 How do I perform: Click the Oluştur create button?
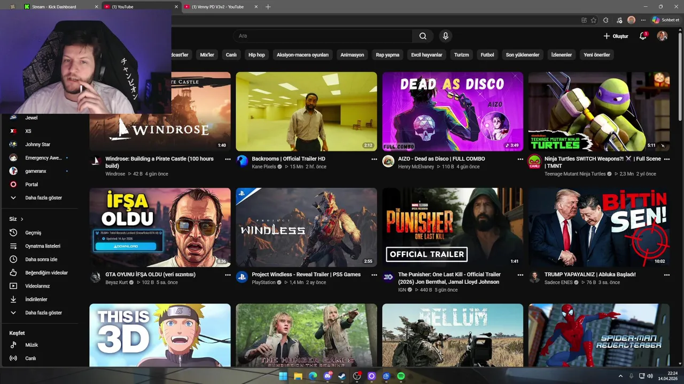[x=616, y=36]
